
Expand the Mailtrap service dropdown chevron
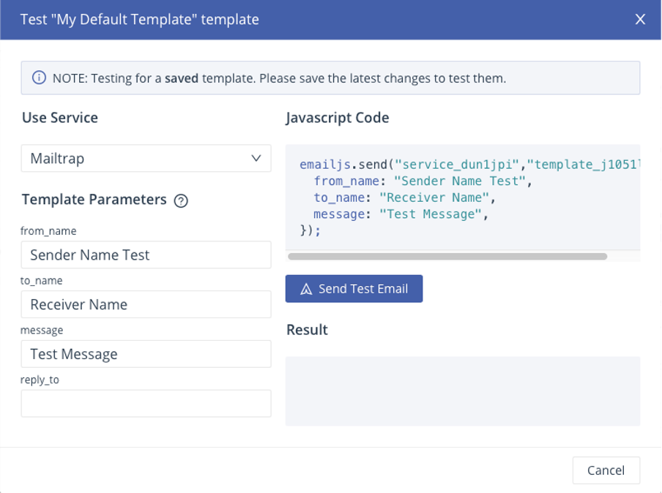click(256, 158)
